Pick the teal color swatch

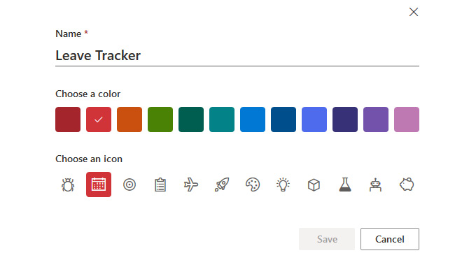click(222, 120)
